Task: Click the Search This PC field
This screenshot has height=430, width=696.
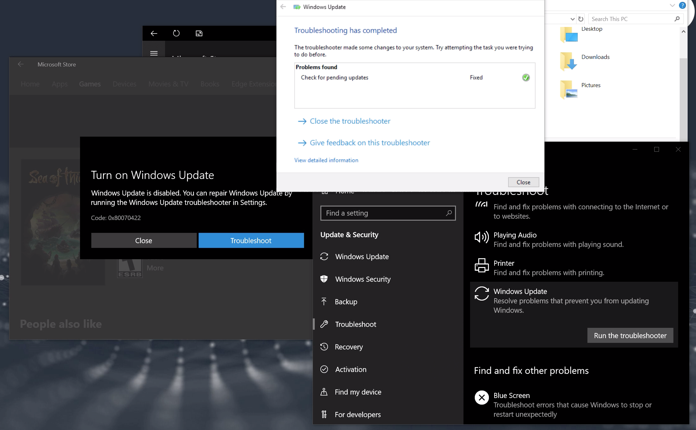Action: [x=636, y=19]
